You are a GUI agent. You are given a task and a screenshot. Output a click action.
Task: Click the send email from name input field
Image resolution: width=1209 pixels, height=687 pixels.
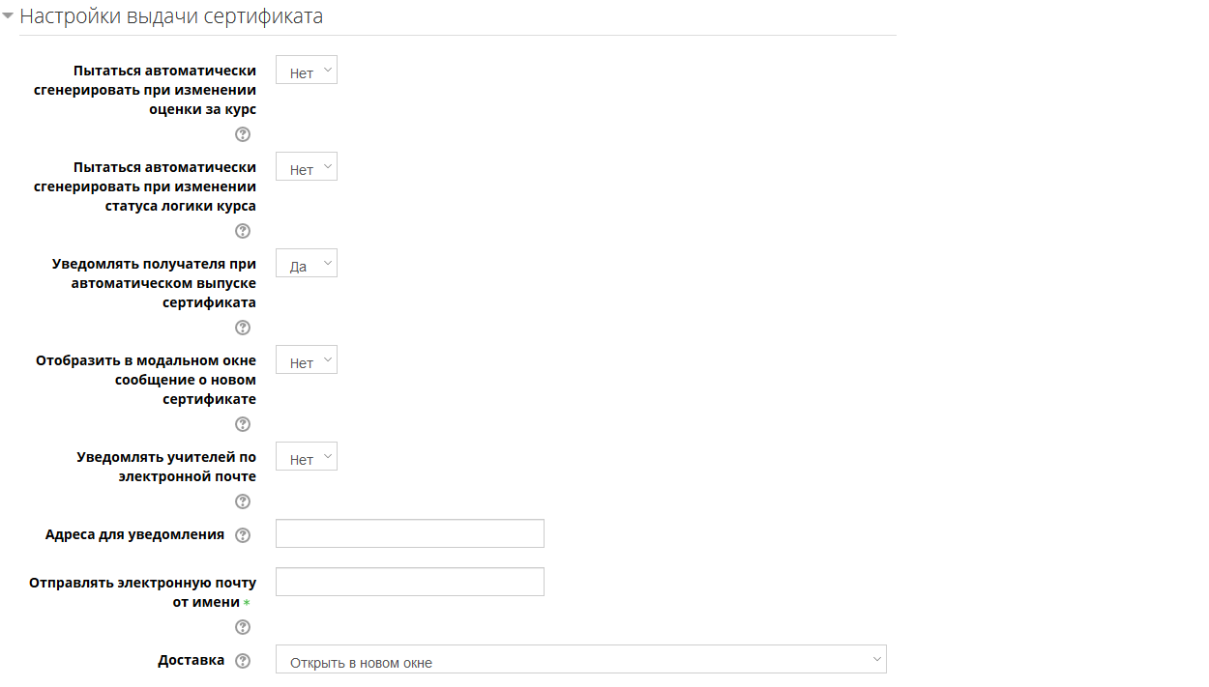409,583
